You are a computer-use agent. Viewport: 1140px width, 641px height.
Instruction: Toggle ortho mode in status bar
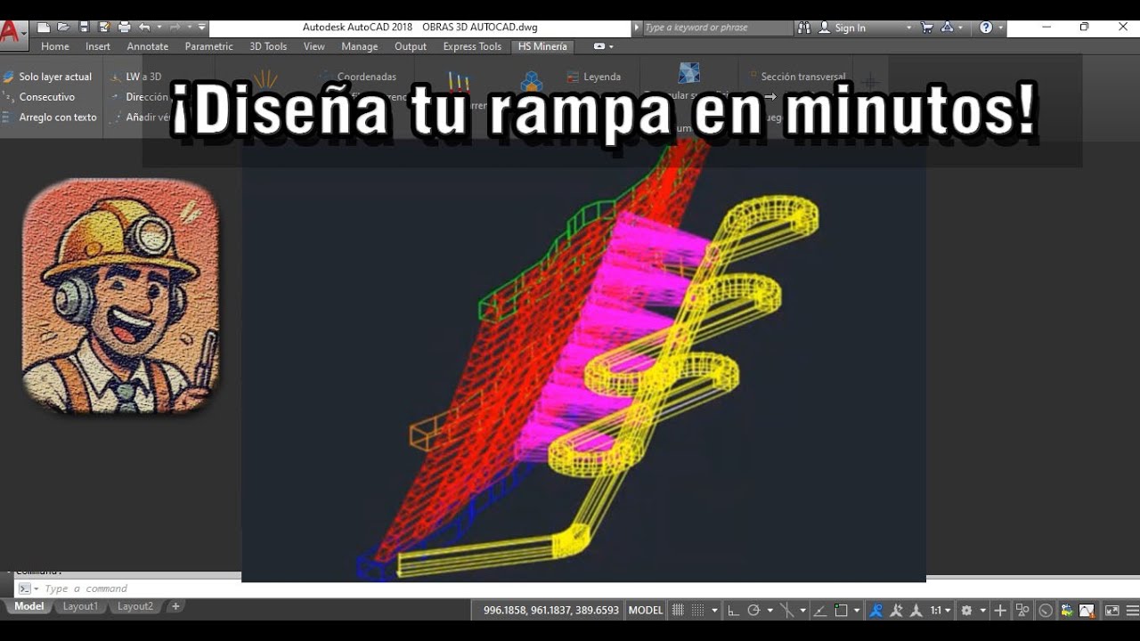click(x=733, y=611)
